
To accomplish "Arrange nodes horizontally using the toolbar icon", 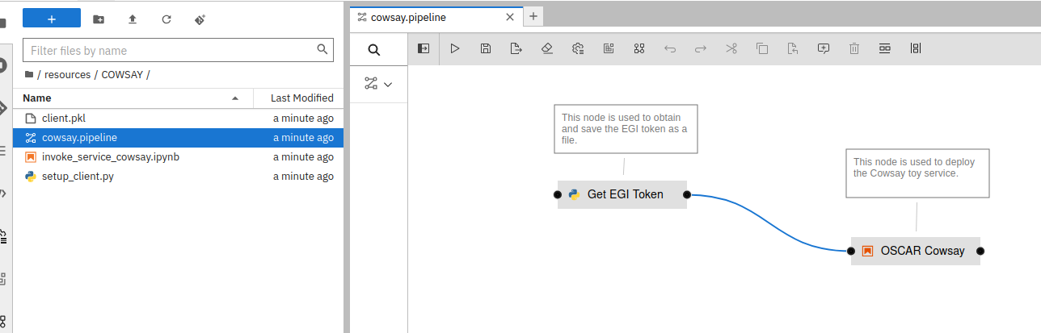I will point(885,48).
